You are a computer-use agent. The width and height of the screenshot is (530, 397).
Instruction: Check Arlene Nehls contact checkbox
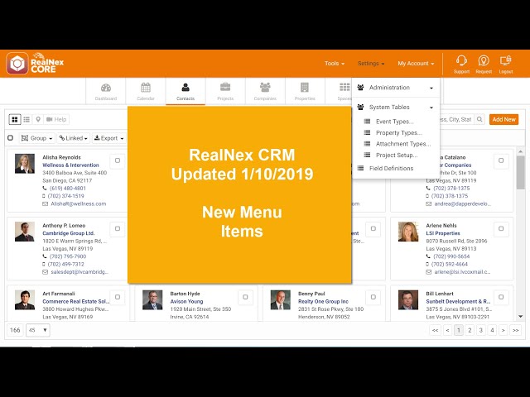pos(501,229)
